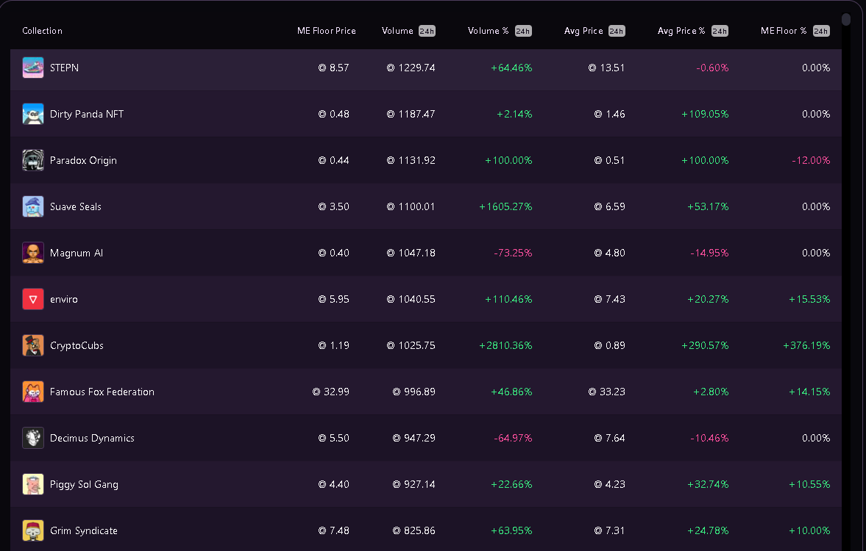Click STEPN floor price 8.57
This screenshot has width=866, height=551.
333,68
